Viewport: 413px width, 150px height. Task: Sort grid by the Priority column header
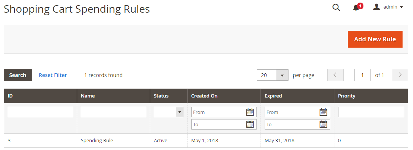click(347, 96)
